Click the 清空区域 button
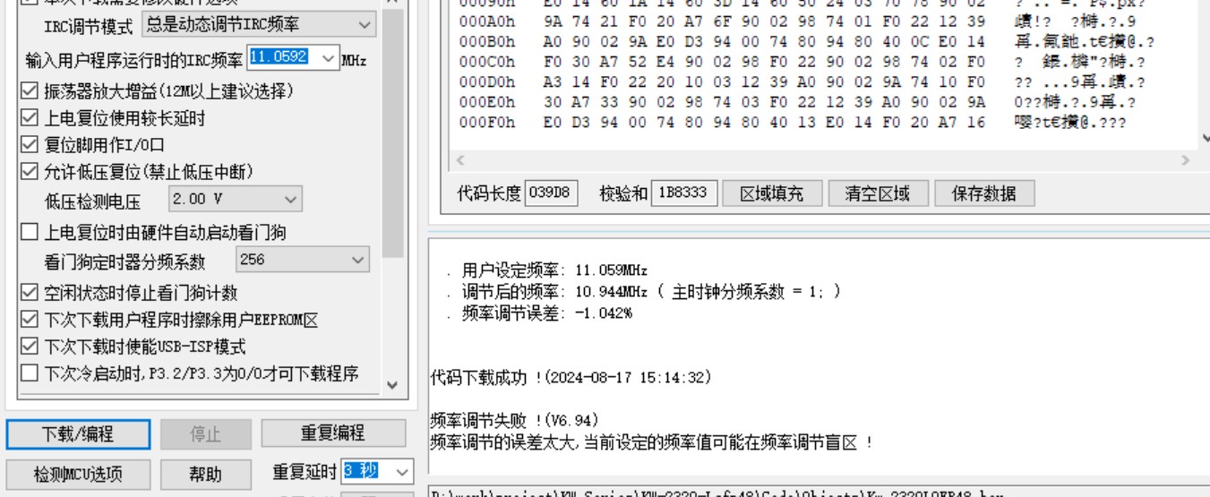This screenshot has width=1210, height=497. coord(877,193)
